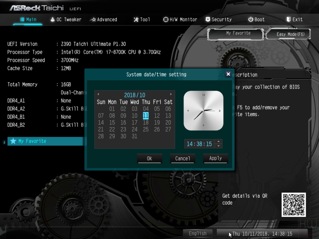
Task: Go to previous month in calendar
Action: [x=98, y=94]
